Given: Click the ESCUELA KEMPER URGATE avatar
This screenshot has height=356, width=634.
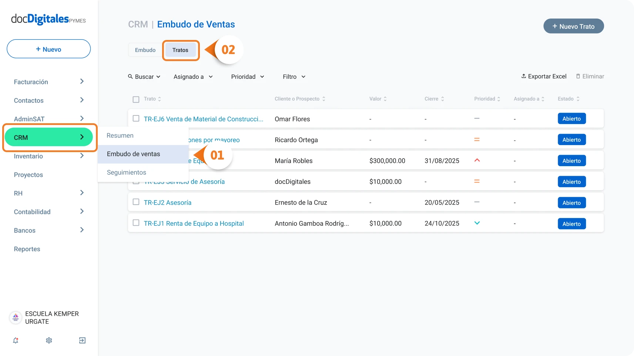Looking at the screenshot, I should point(16,318).
